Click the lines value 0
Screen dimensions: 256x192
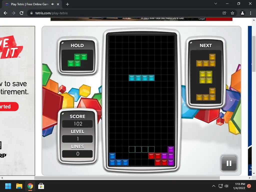pyautogui.click(x=78, y=154)
